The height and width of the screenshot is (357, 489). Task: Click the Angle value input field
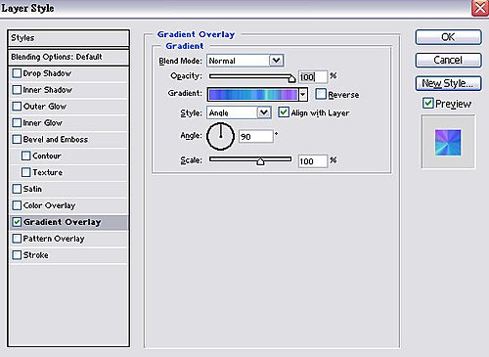tap(256, 136)
